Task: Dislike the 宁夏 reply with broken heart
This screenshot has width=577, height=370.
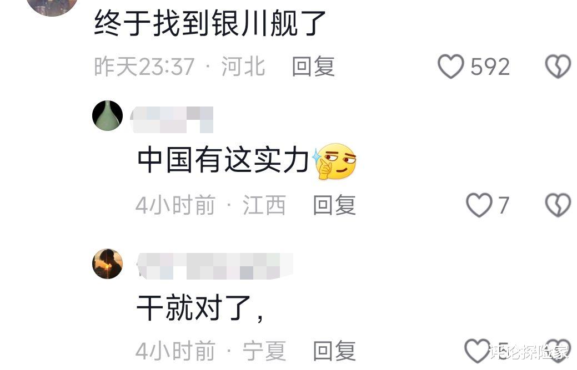Action: [558, 351]
